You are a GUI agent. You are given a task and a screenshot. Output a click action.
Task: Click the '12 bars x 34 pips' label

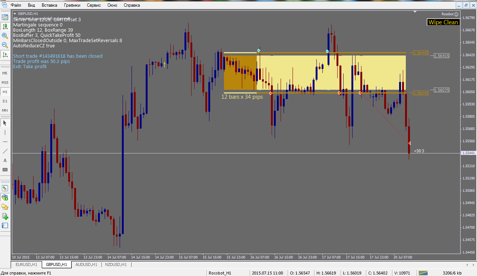coord(242,97)
